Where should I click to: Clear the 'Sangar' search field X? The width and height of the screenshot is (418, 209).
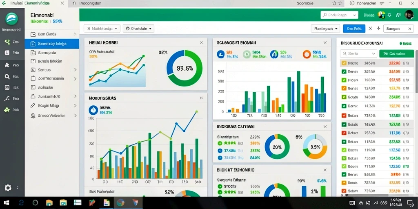click(410, 29)
